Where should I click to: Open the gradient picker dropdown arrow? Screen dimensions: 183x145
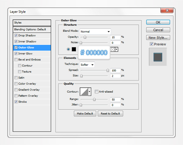point(117,49)
